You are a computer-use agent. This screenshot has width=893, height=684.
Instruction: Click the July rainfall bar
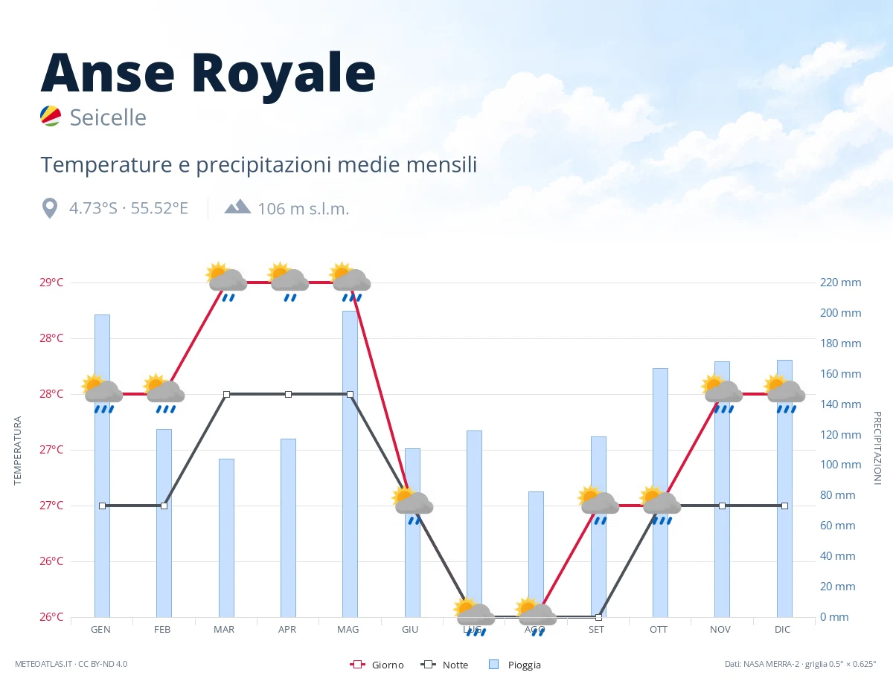pos(474,523)
